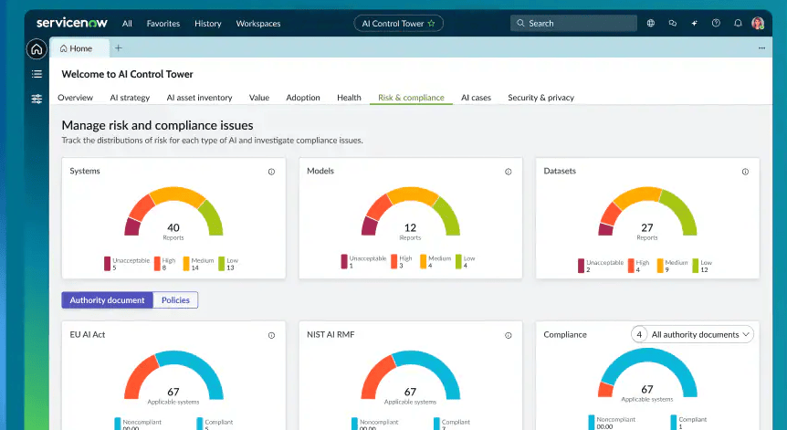Click the Home icon in left sidebar
Image resolution: width=787 pixels, height=430 pixels.
(37, 49)
